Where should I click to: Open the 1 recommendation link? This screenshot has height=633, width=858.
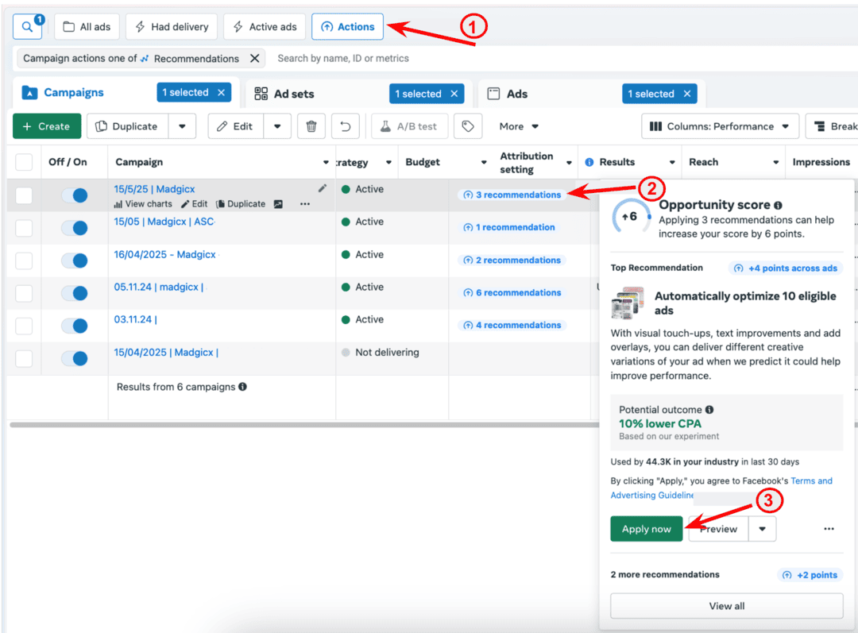point(509,227)
